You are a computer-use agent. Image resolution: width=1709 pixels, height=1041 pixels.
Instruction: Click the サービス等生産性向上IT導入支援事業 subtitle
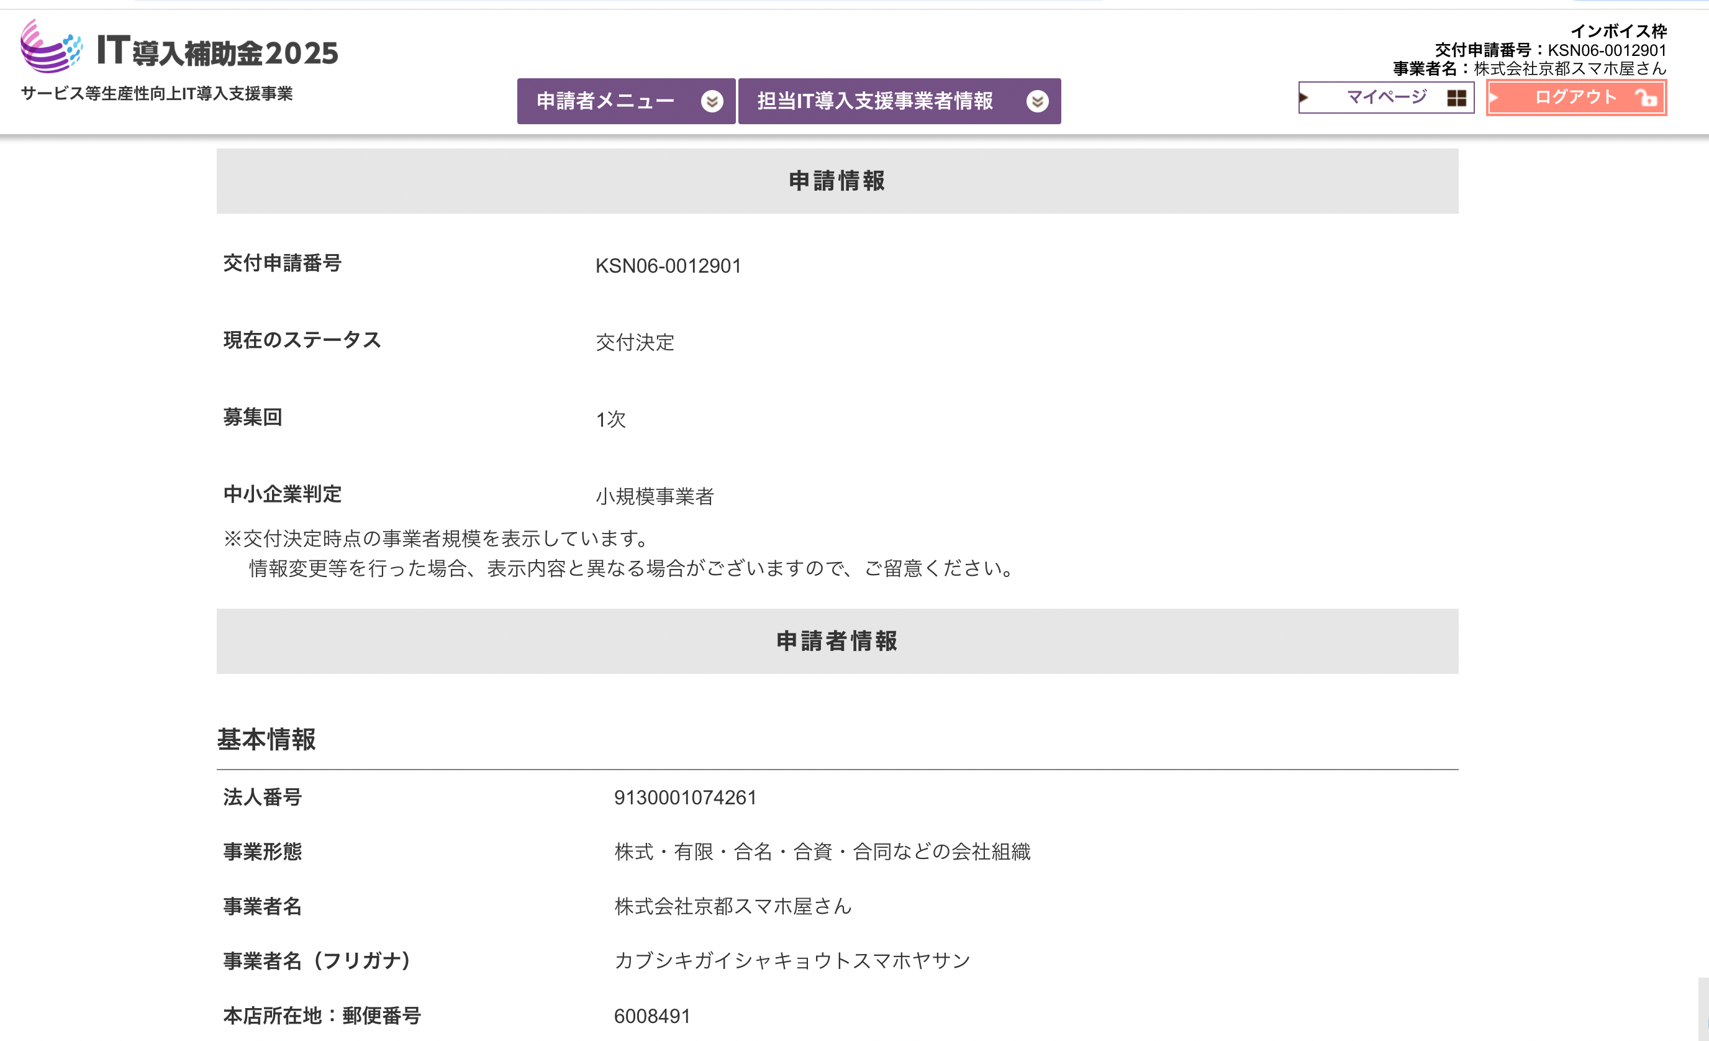(156, 94)
